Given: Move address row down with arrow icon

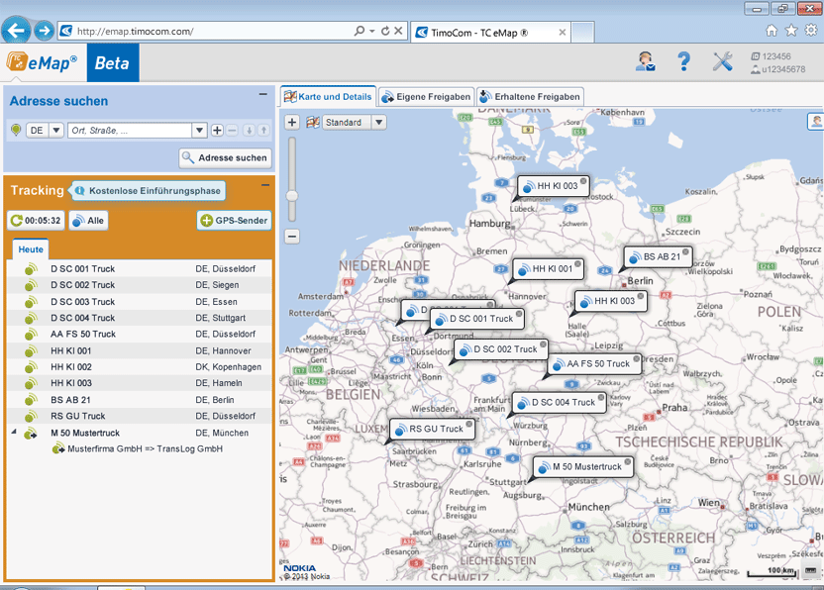Looking at the screenshot, I should pyautogui.click(x=250, y=131).
